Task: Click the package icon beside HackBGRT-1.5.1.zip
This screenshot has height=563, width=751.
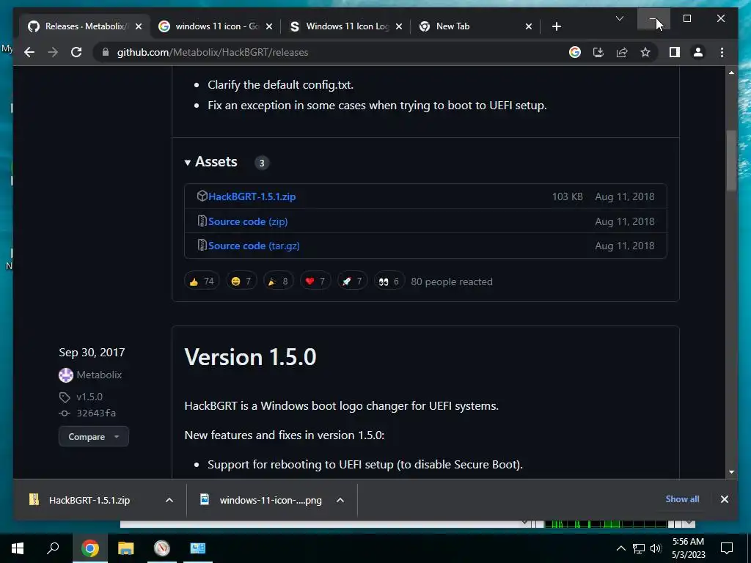Action: 202,196
